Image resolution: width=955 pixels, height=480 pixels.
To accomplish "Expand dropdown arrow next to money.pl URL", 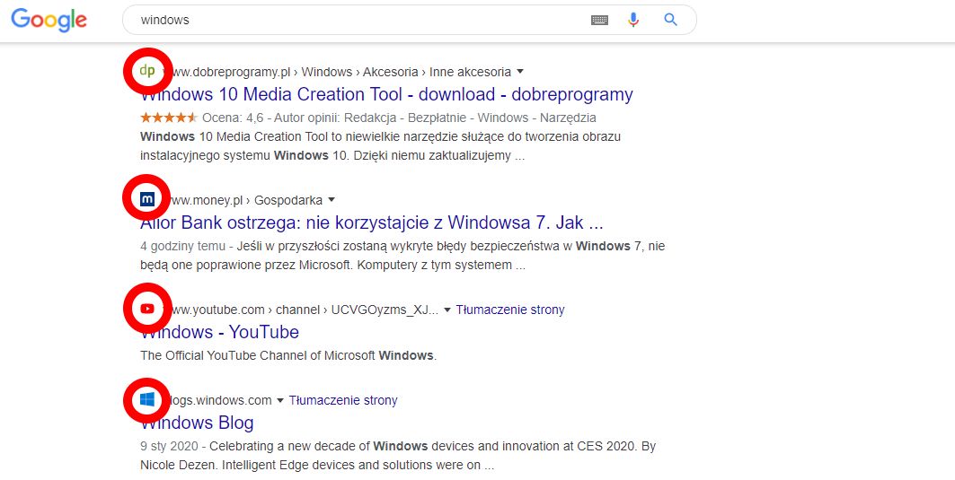I will pyautogui.click(x=332, y=200).
